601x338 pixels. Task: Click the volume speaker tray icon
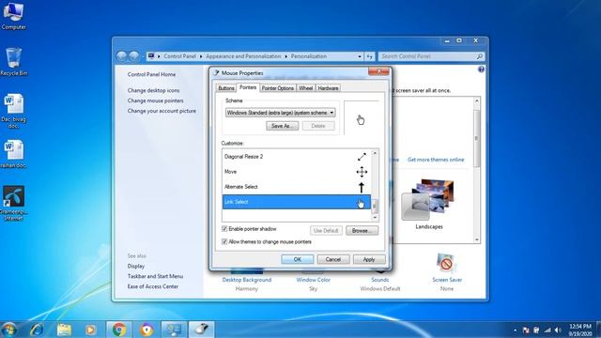[558, 330]
